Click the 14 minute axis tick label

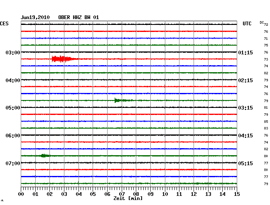[x=222, y=194]
